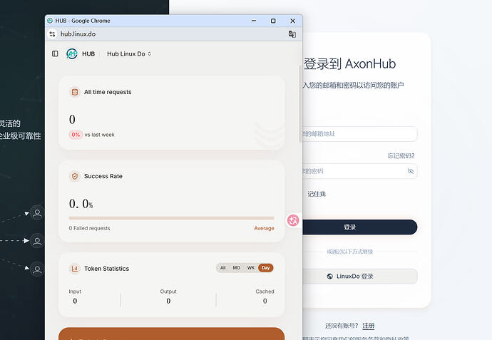Click the All time requests count 0

click(72, 120)
